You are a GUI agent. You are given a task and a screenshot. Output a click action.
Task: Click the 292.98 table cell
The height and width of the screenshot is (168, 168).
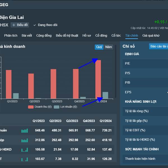(73, 140)
